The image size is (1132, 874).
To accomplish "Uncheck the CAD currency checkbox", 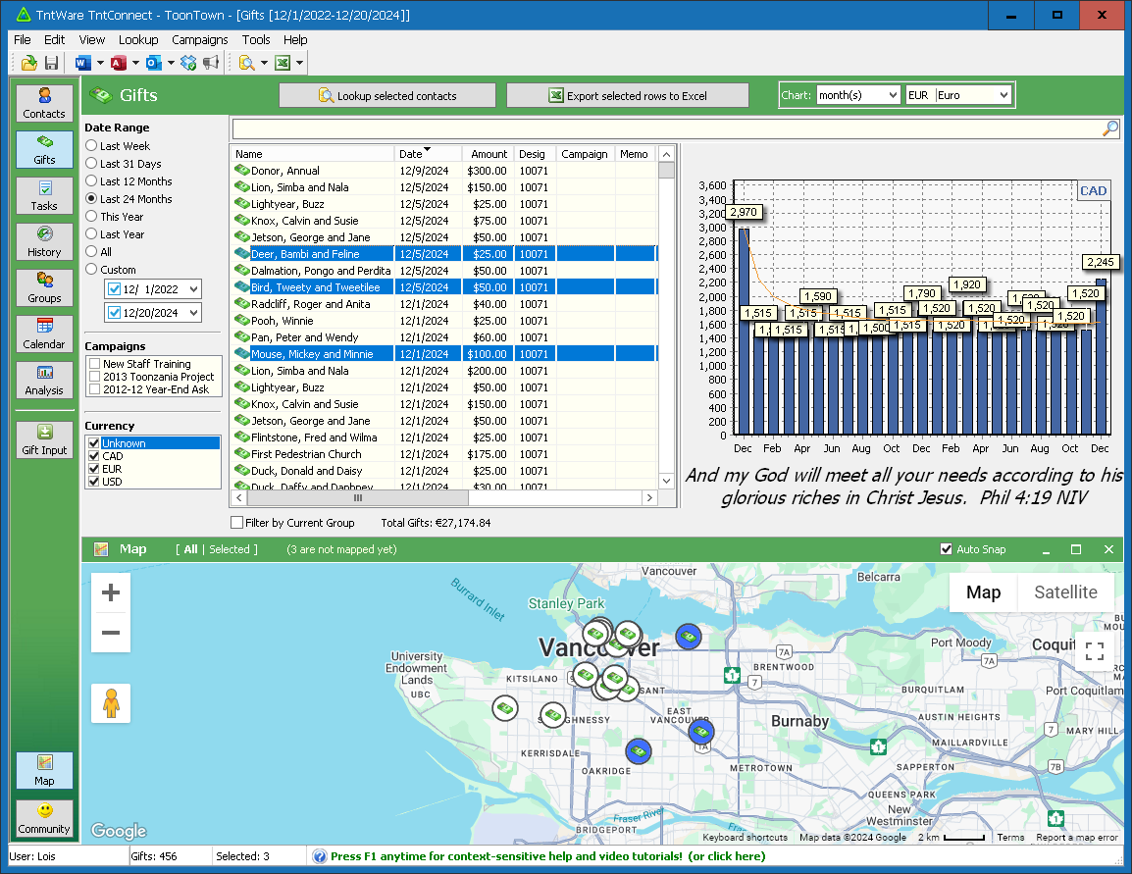I will pyautogui.click(x=94, y=456).
